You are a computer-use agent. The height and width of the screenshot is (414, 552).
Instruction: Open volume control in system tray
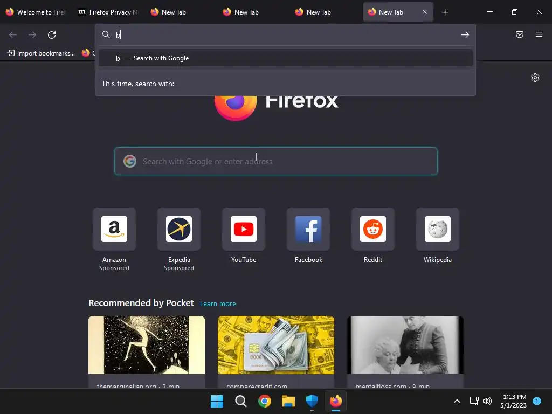[x=487, y=401]
